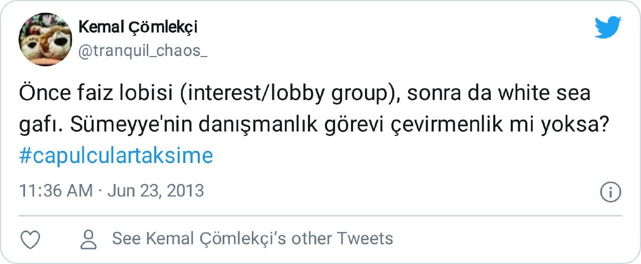Click the Jun 23, 2013 date

pos(155,191)
